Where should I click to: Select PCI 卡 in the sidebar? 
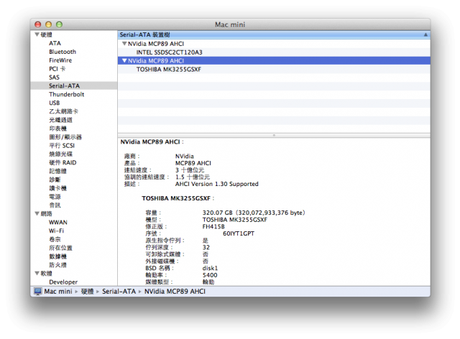tap(57, 69)
